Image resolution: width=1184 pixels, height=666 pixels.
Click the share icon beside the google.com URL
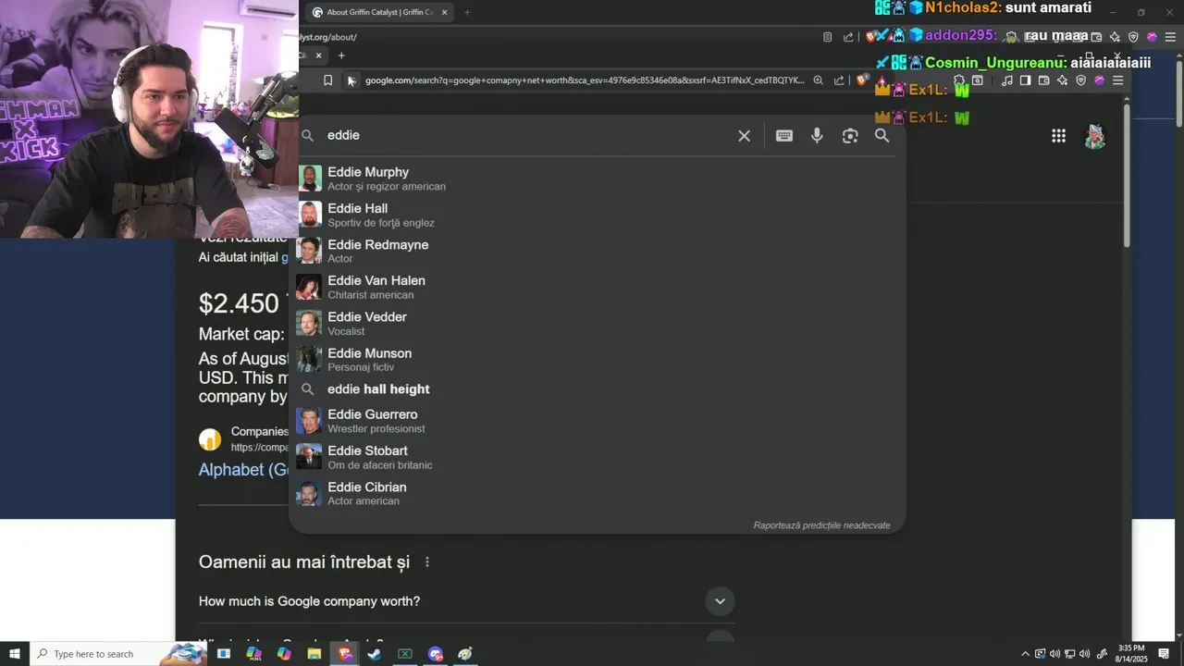(839, 80)
